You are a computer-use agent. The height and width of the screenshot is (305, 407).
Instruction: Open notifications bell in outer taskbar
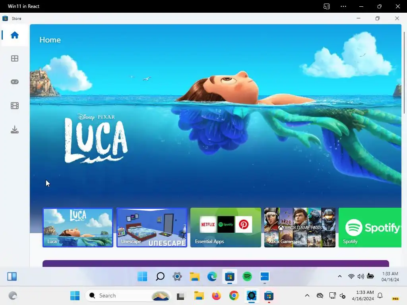380,295
